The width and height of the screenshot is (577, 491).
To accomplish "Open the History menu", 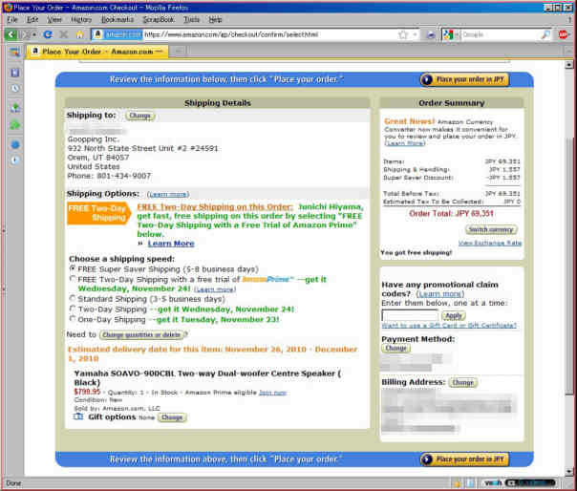I will pyautogui.click(x=81, y=19).
